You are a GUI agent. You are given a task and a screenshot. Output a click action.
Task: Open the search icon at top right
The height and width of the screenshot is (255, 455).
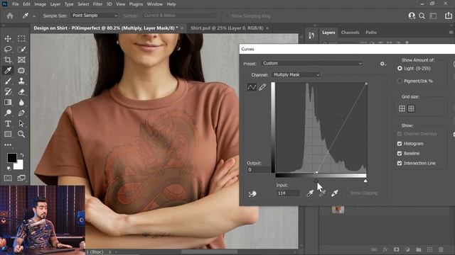(x=422, y=16)
